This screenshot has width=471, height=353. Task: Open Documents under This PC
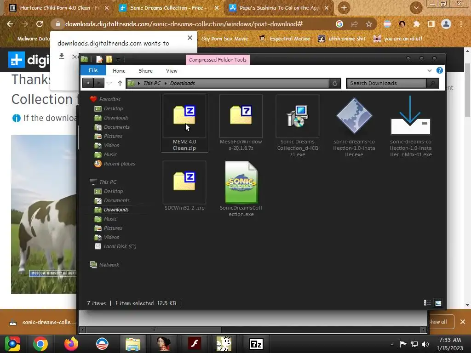[x=112, y=200]
